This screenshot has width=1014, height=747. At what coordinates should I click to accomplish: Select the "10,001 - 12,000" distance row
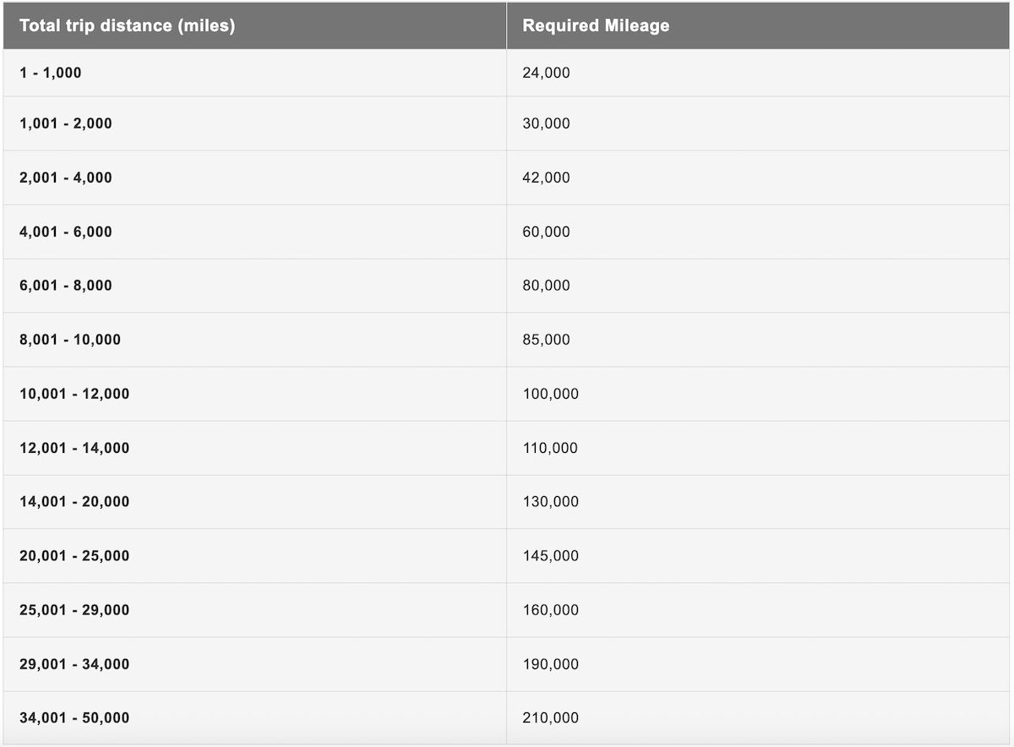pyautogui.click(x=74, y=394)
